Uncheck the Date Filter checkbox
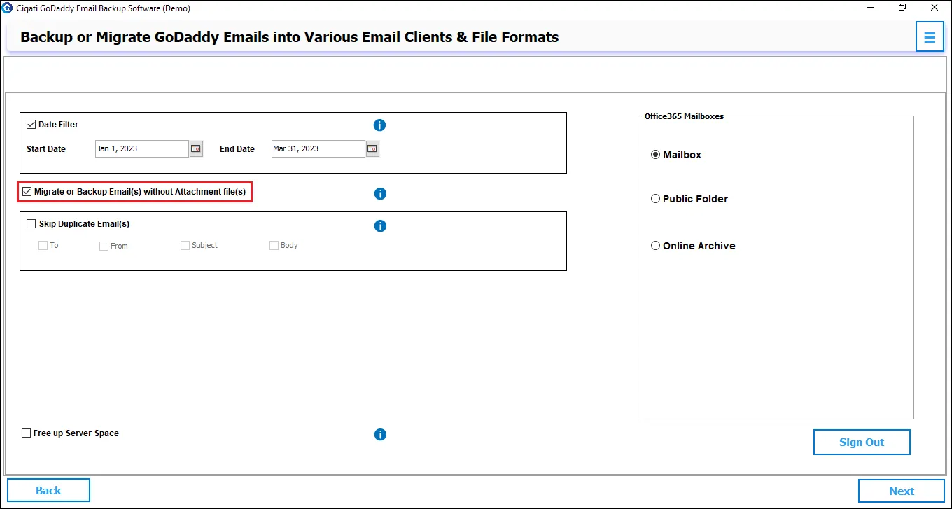Image resolution: width=952 pixels, height=509 pixels. pos(31,125)
